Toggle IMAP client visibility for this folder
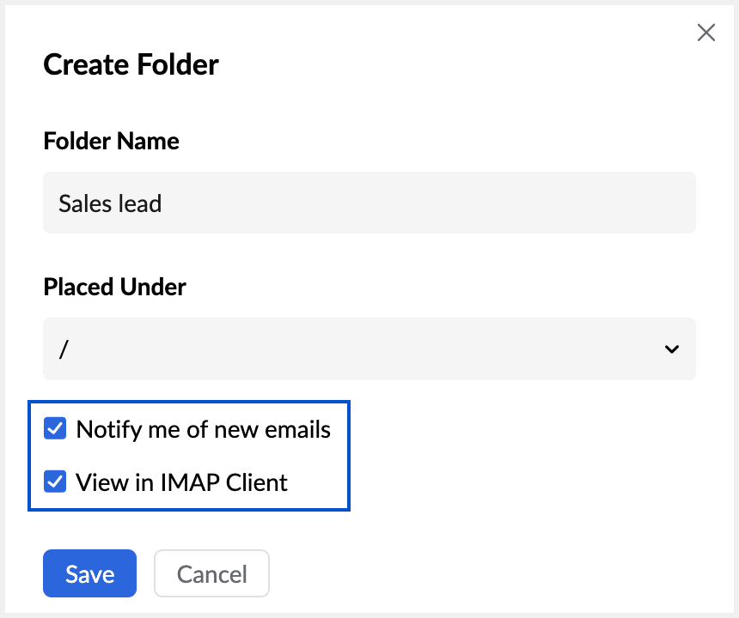This screenshot has height=618, width=739. [x=55, y=482]
